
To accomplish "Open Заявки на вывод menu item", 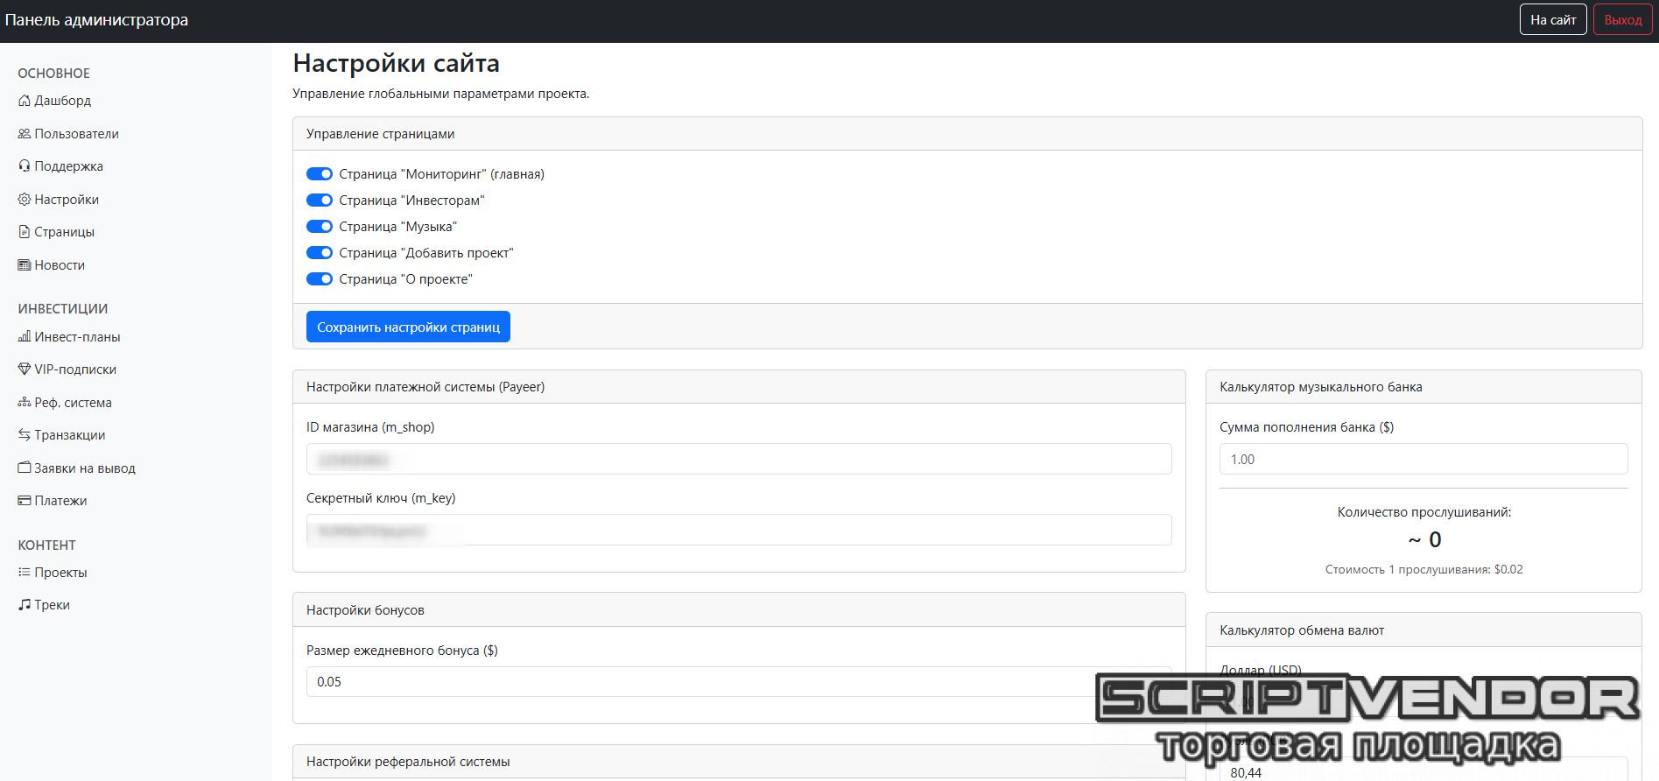I will 84,468.
